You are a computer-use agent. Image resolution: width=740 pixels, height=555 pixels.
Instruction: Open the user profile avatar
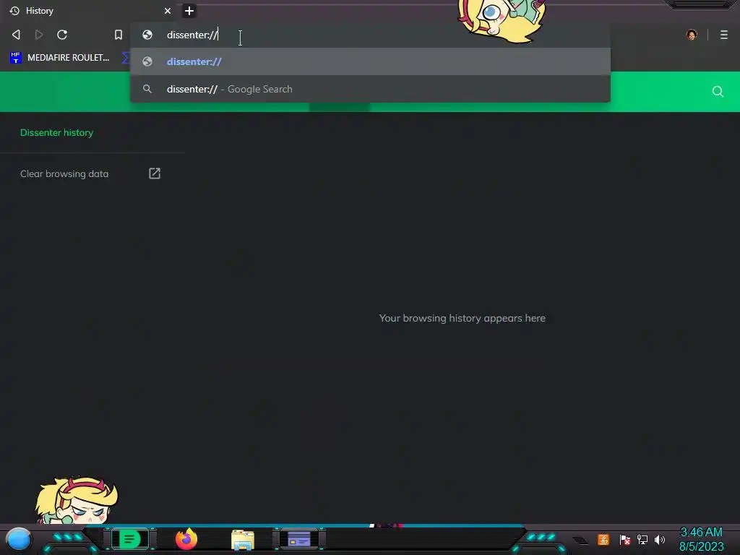coord(692,35)
